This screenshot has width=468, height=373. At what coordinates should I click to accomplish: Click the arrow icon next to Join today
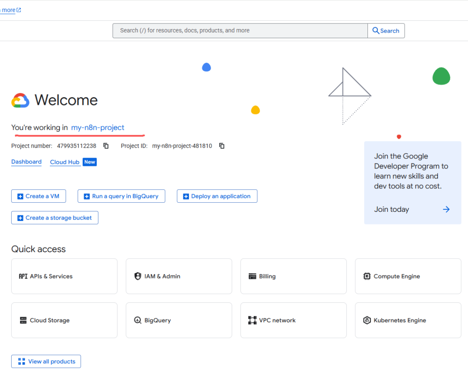(x=446, y=210)
